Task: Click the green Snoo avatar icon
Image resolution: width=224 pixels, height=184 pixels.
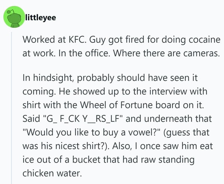Action: (x=14, y=17)
